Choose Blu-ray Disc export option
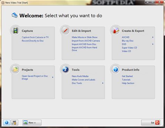 click(x=128, y=41)
